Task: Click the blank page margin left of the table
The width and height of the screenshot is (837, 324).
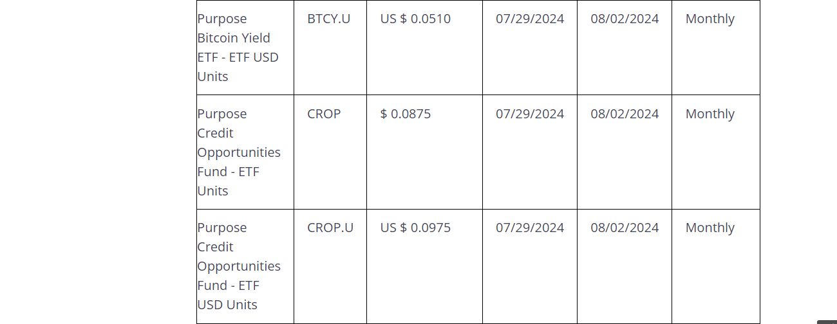Action: [x=97, y=161]
